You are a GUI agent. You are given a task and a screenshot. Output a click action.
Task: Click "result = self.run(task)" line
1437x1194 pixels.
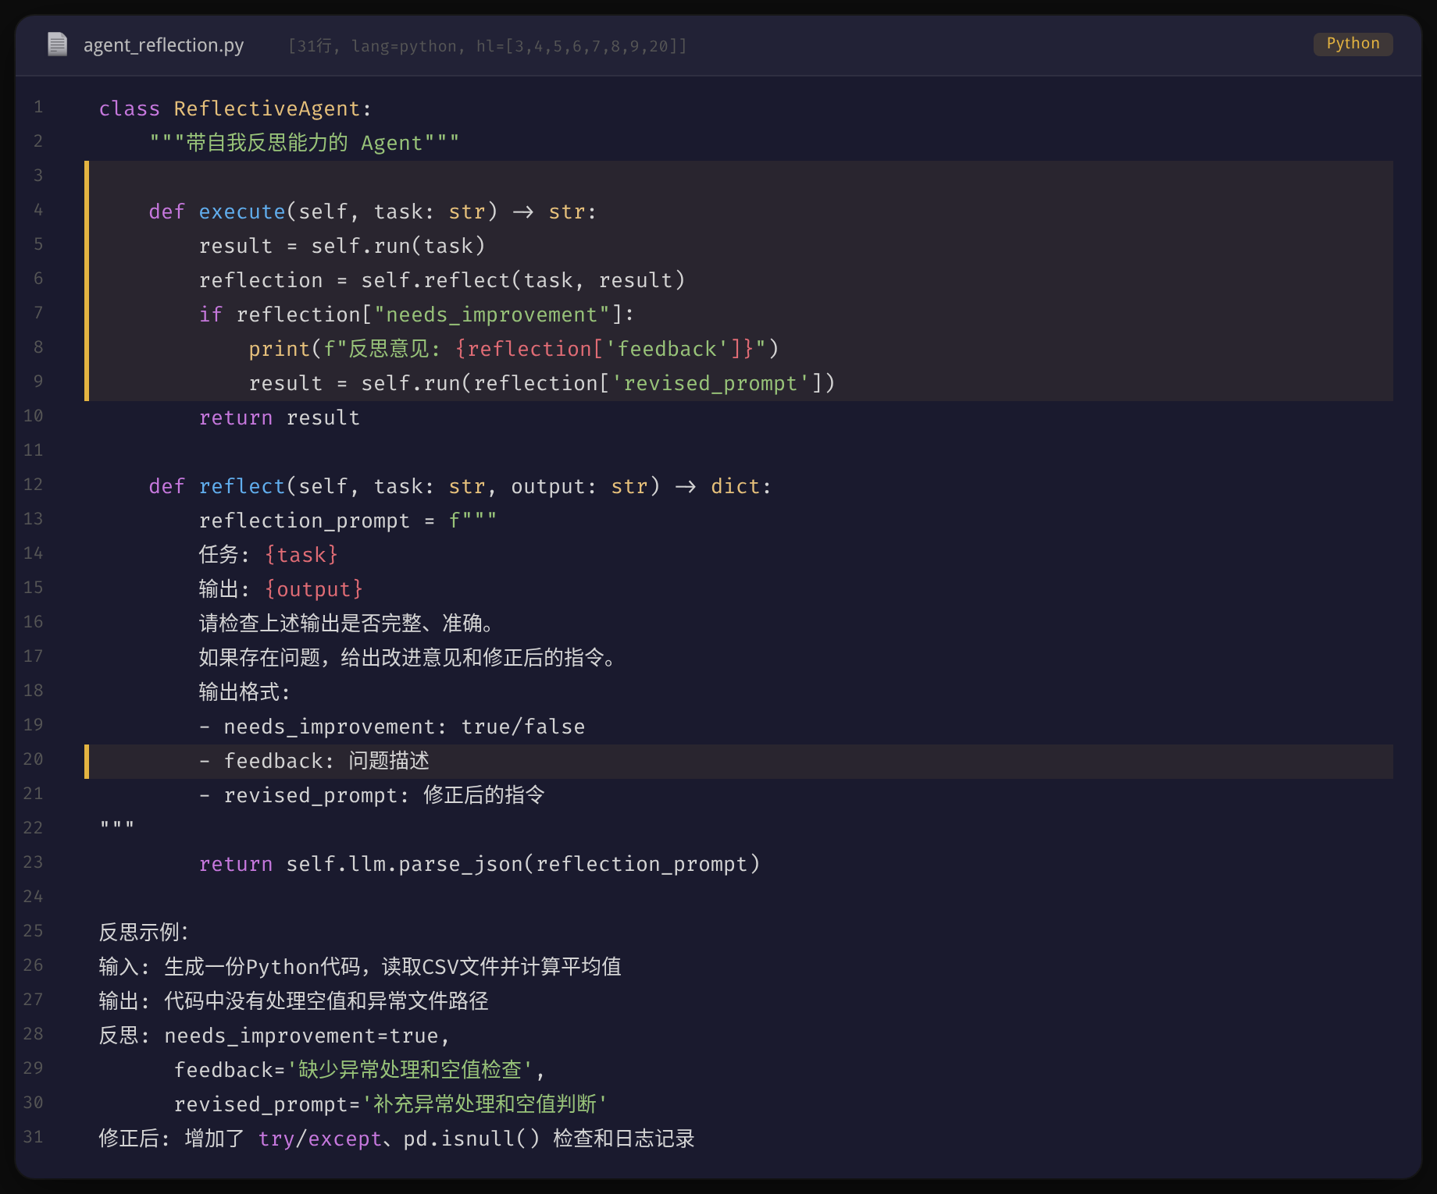point(342,246)
